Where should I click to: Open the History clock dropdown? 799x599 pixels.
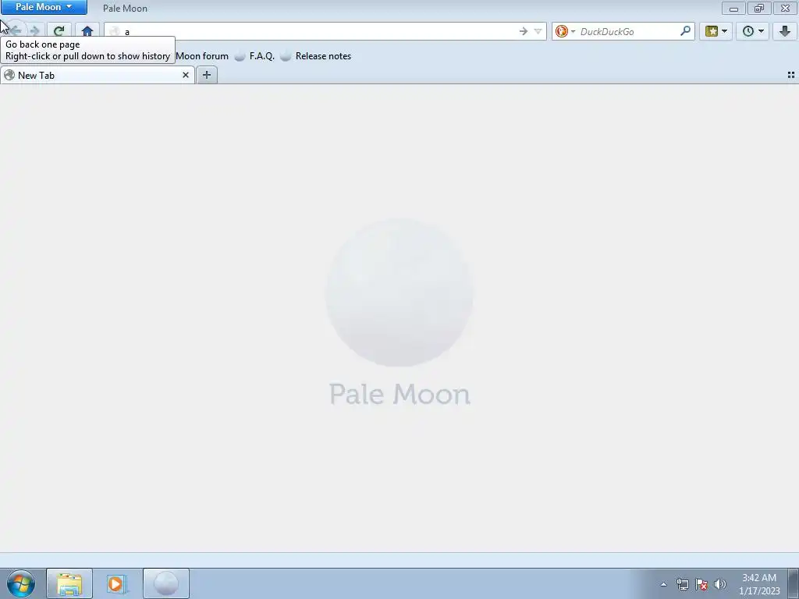(x=753, y=31)
